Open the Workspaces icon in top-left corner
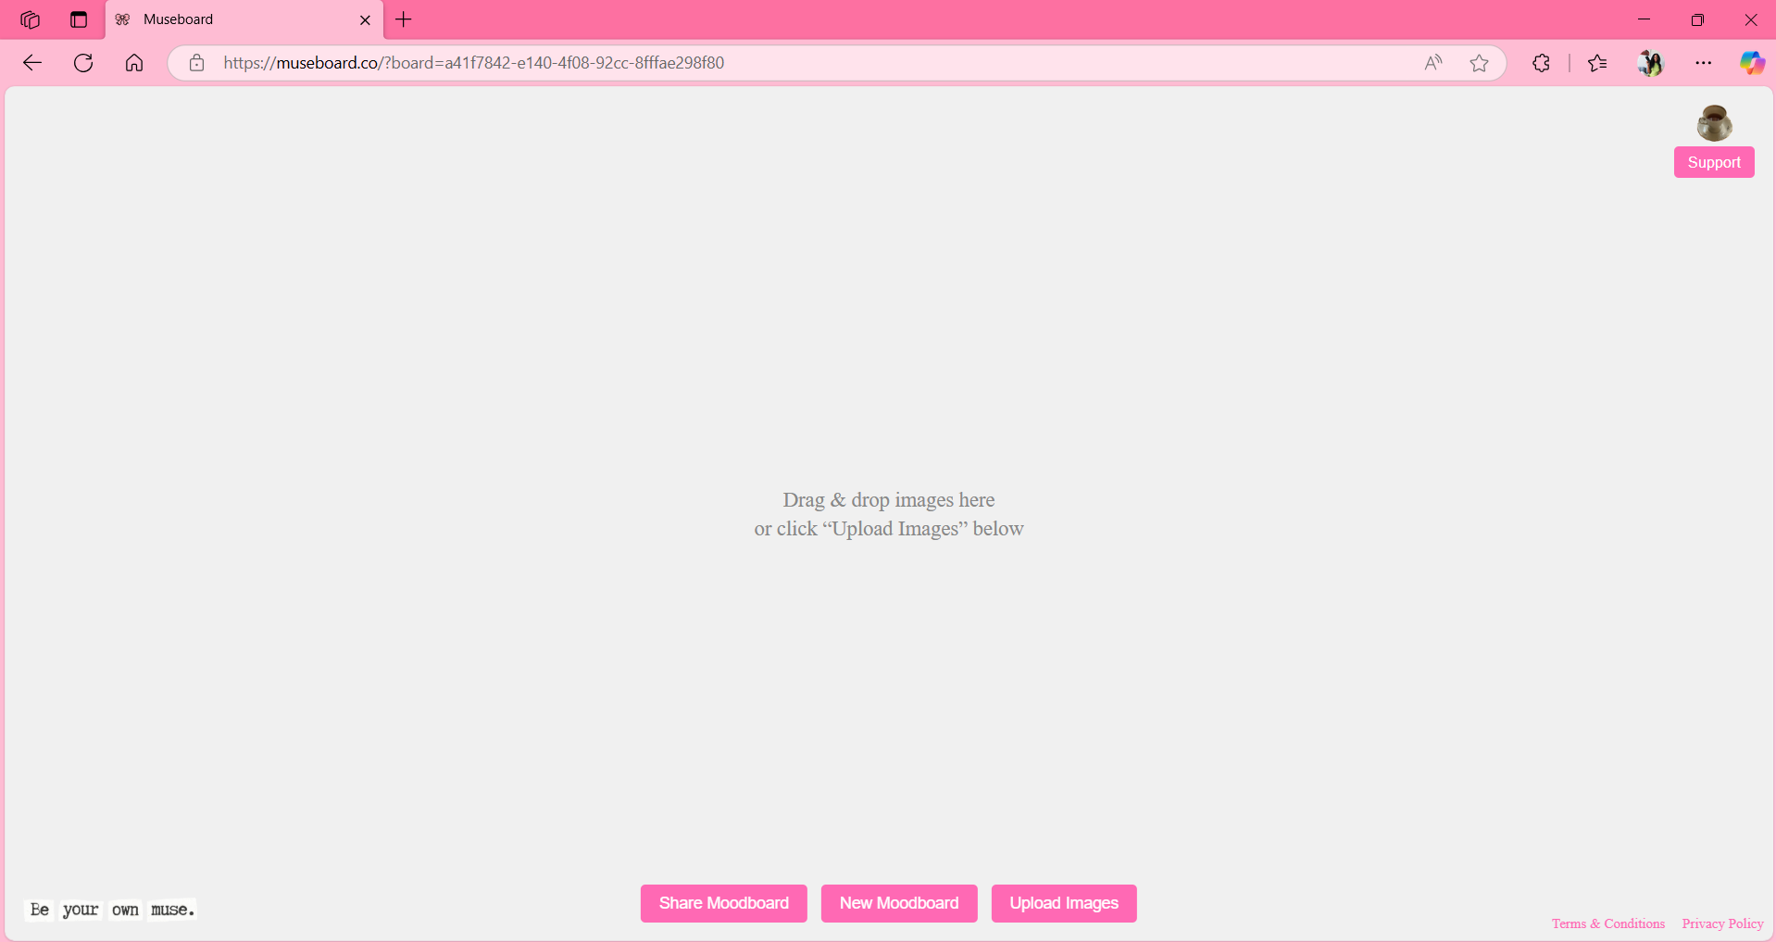This screenshot has height=942, width=1776. [x=30, y=19]
